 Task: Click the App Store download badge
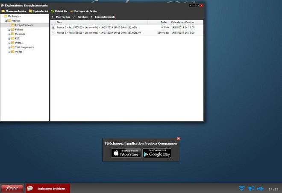[x=126, y=153]
